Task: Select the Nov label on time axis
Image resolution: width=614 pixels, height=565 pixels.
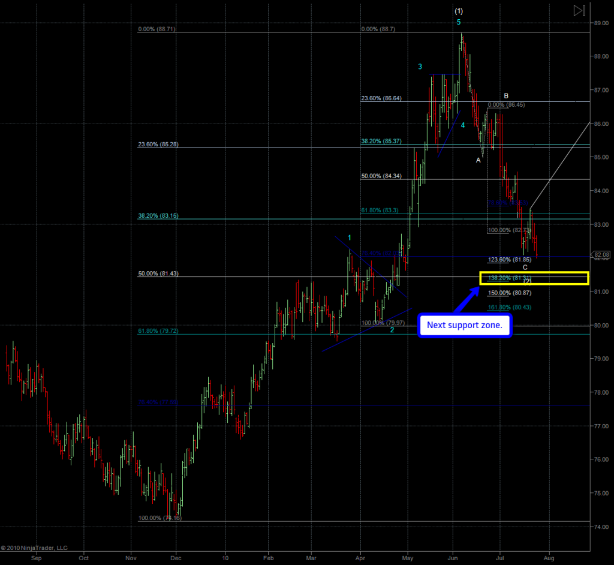Action: tap(131, 558)
